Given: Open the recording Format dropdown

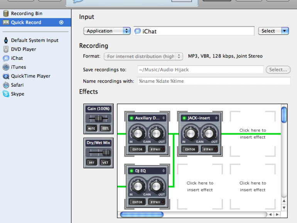Looking at the screenshot, I should (x=143, y=56).
